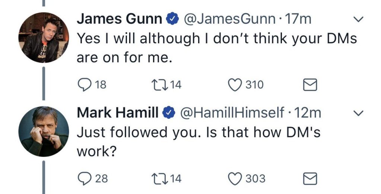381x194 pixels.
Task: Send James Gunn's tweet via message envelope
Action: [x=310, y=86]
